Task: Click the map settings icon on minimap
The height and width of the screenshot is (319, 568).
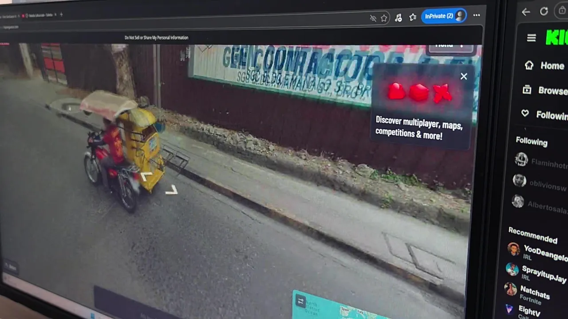Action: click(x=300, y=301)
